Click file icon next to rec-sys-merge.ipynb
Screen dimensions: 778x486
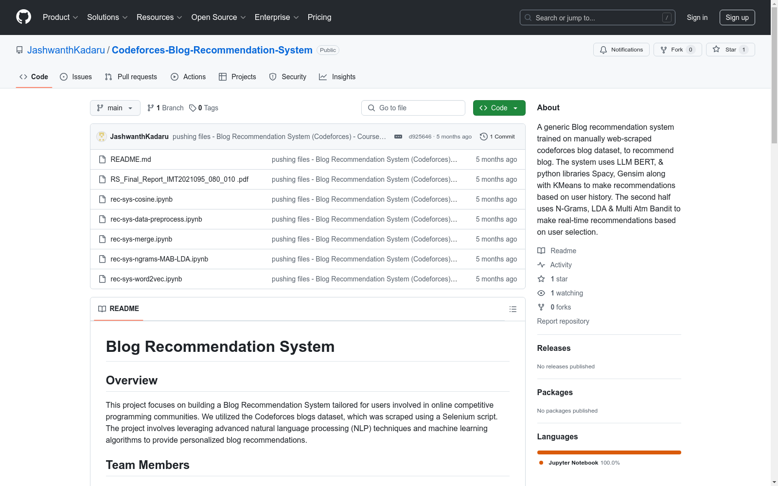click(102, 239)
